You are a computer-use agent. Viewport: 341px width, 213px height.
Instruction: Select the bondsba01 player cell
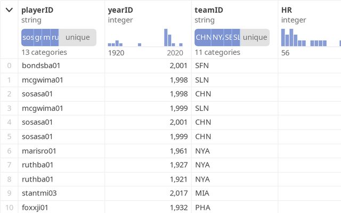42,65
